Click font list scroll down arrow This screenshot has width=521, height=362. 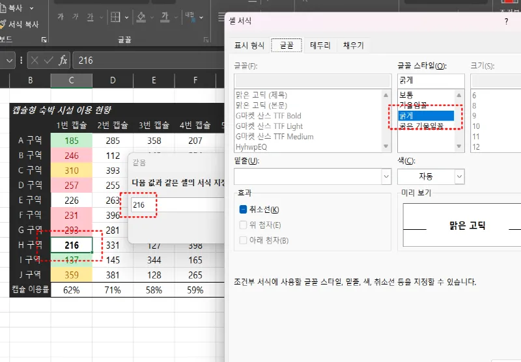386,146
